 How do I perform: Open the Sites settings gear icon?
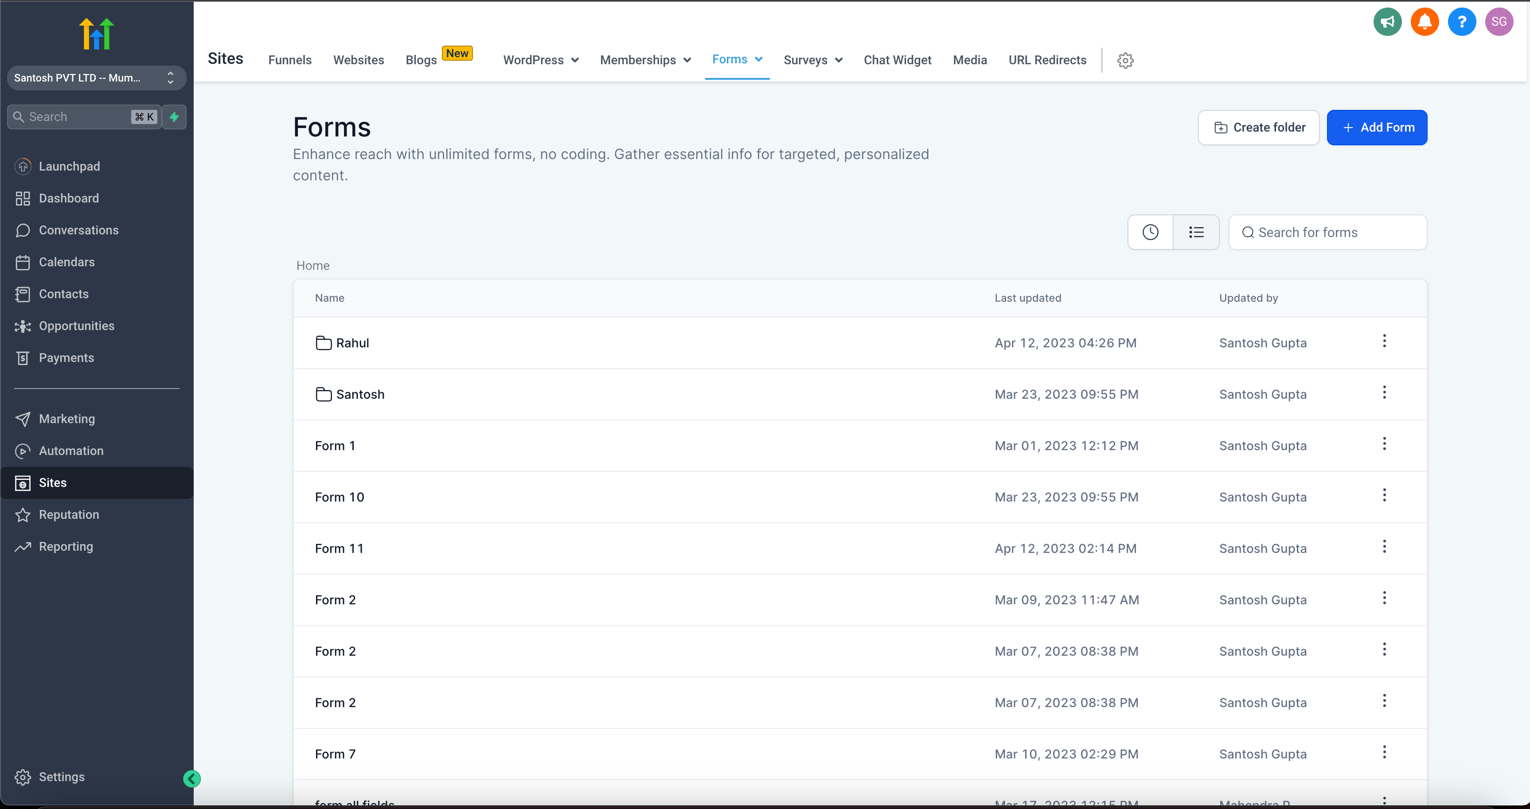pos(1125,60)
